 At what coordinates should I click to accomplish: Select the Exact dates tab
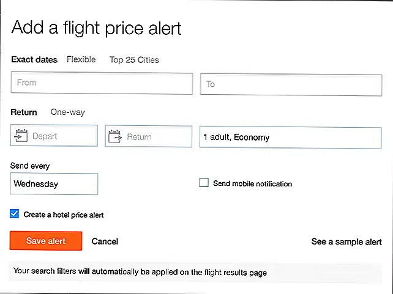click(x=34, y=59)
